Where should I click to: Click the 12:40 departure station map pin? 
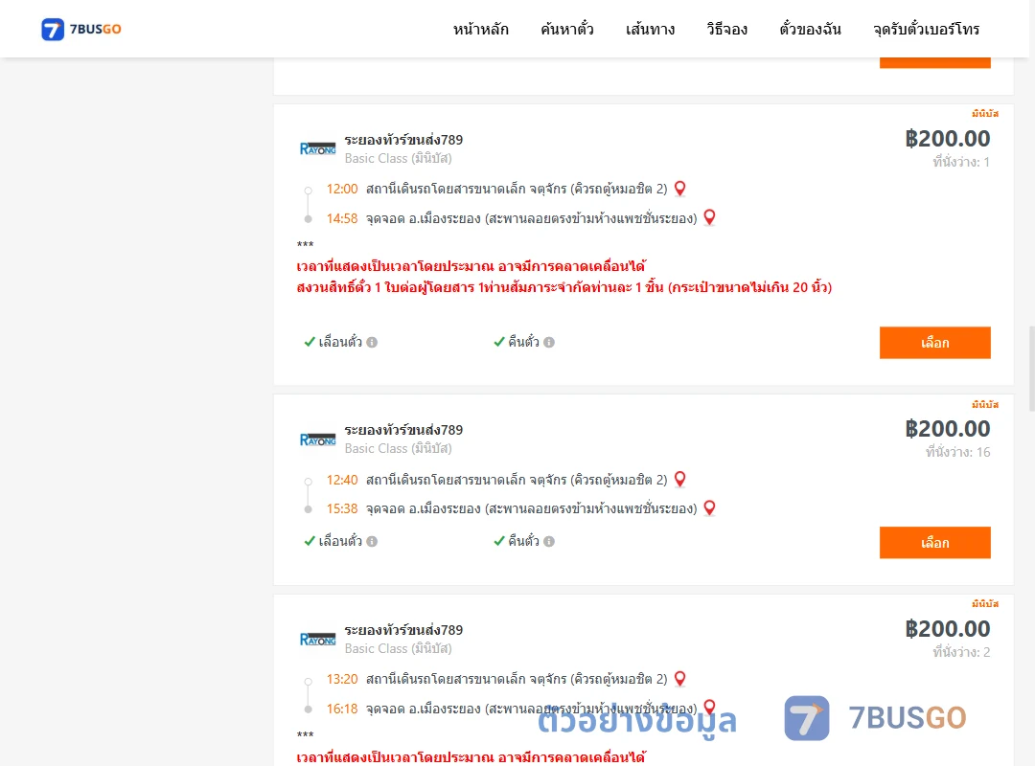(679, 480)
